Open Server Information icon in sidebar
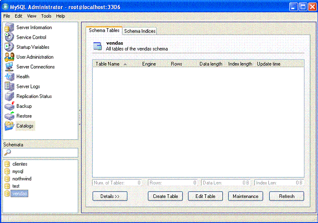This screenshot has height=223, width=318. click(x=10, y=27)
